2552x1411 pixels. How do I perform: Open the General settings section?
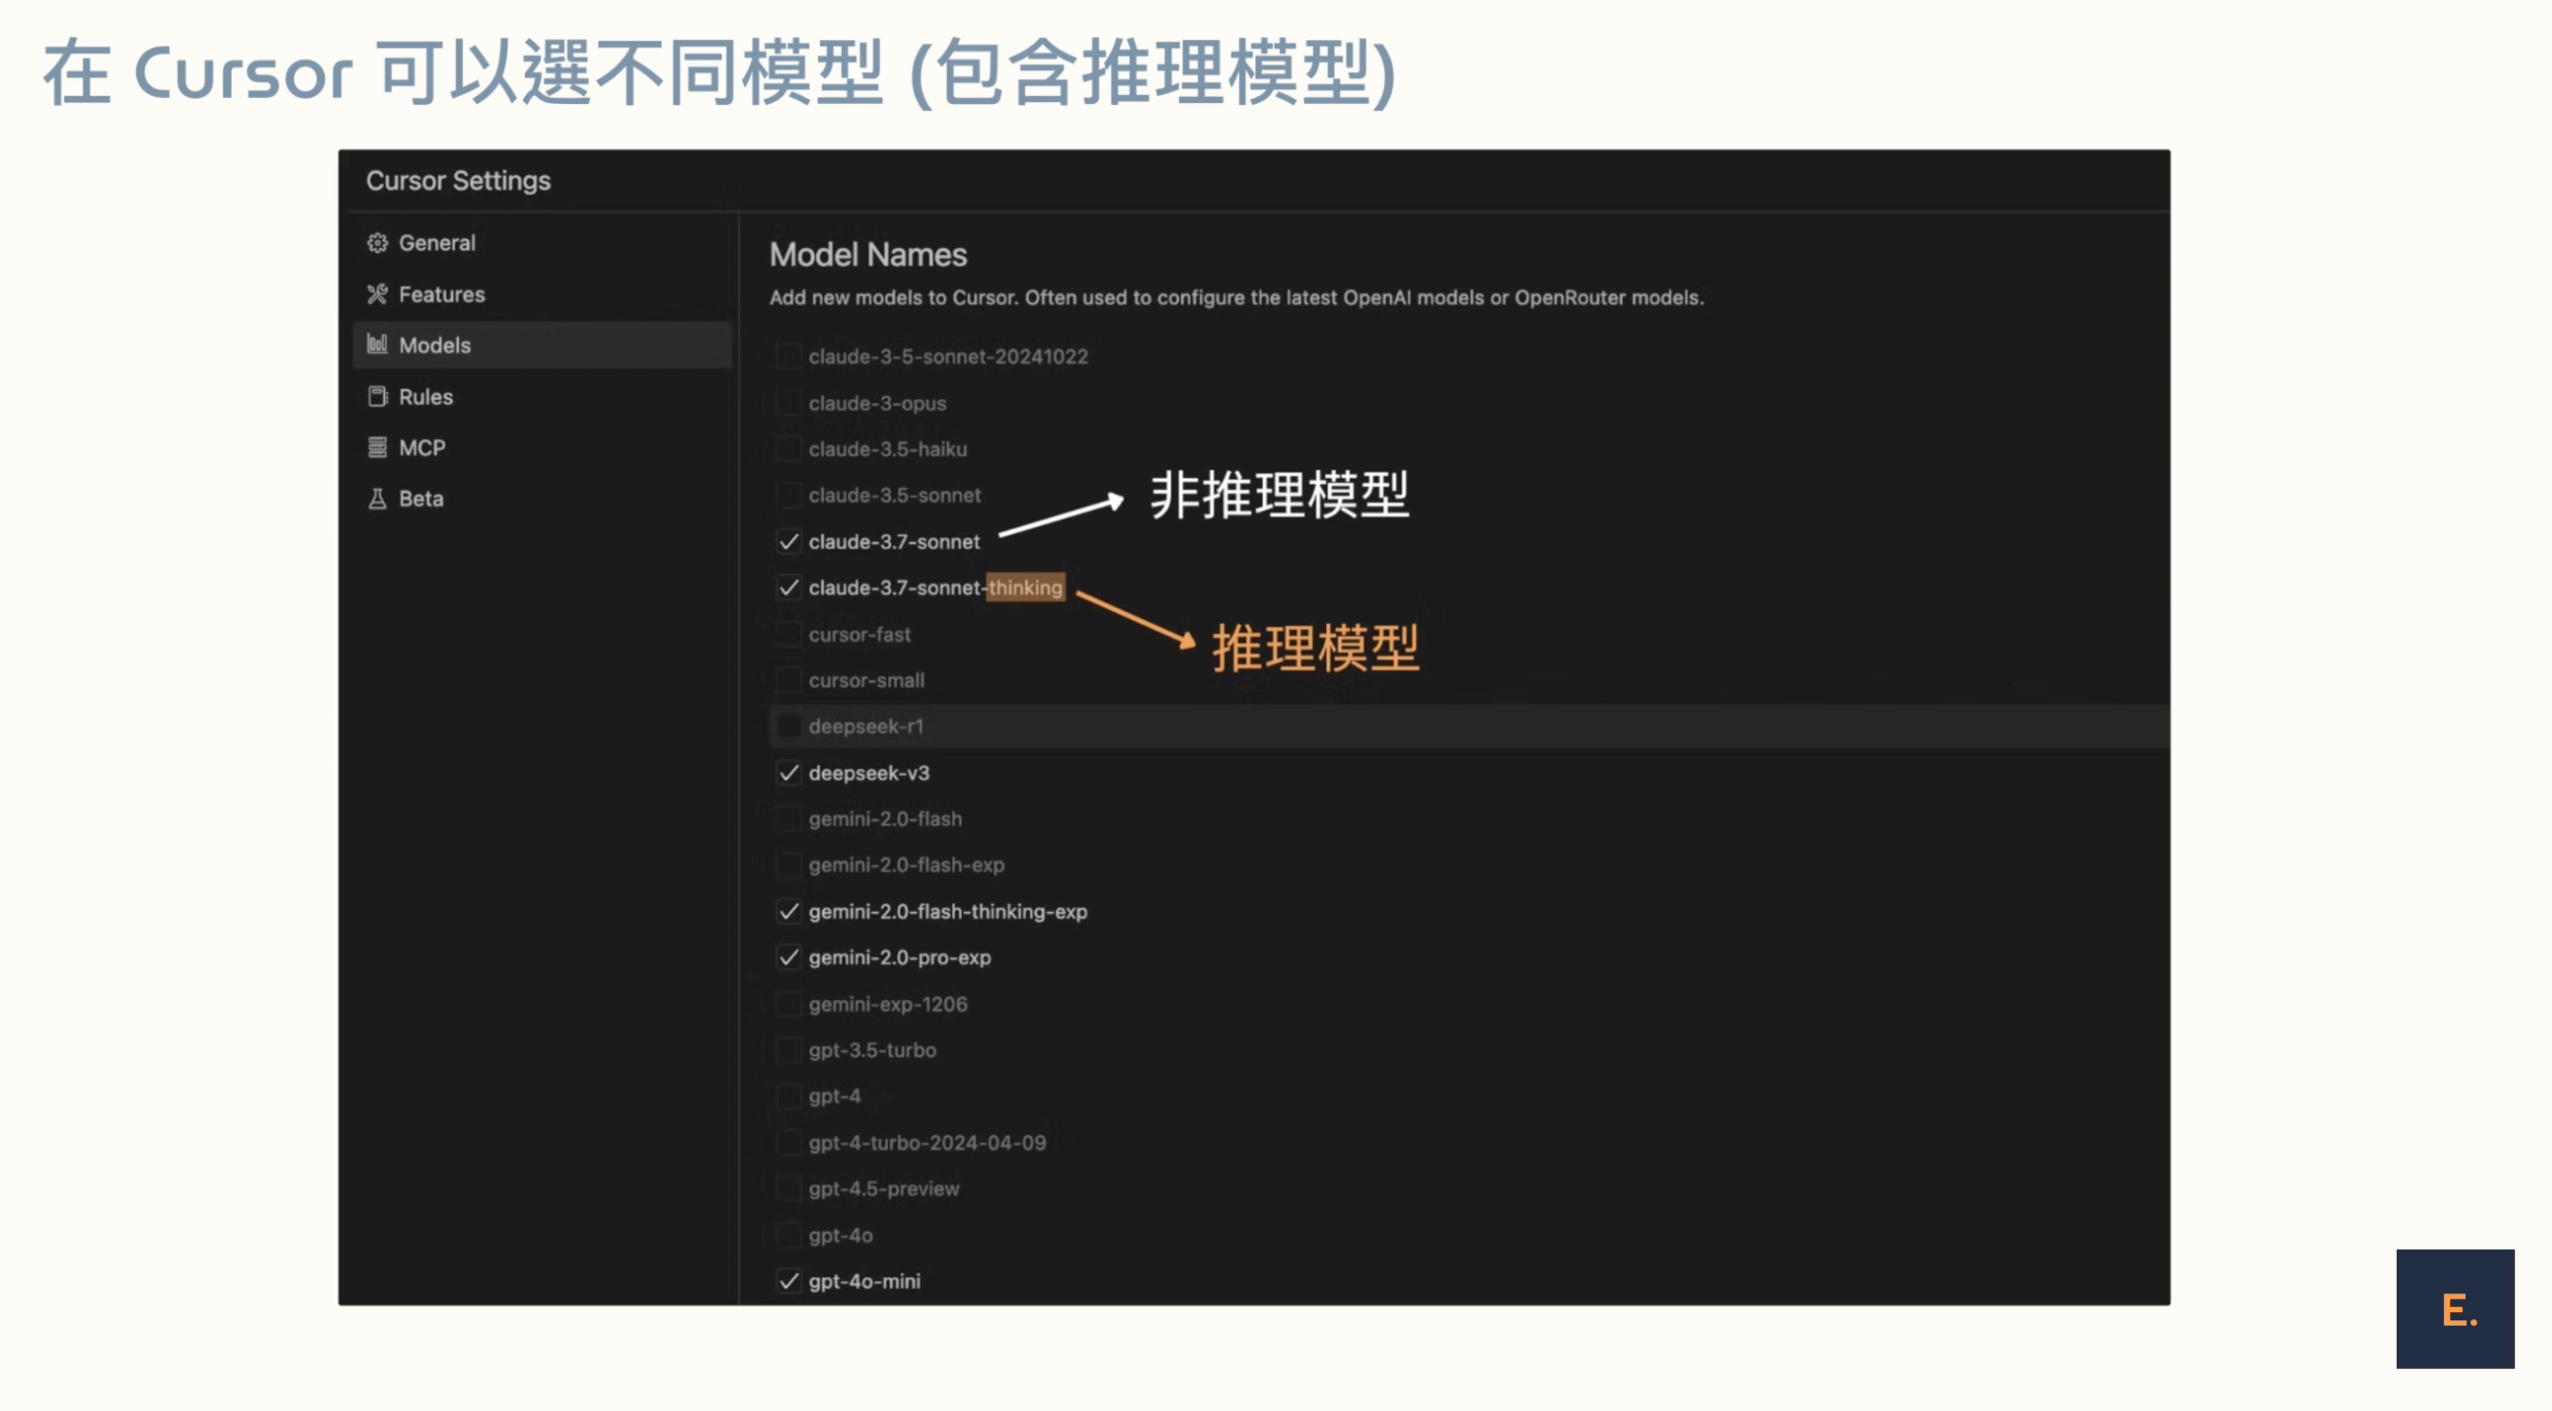coord(542,243)
